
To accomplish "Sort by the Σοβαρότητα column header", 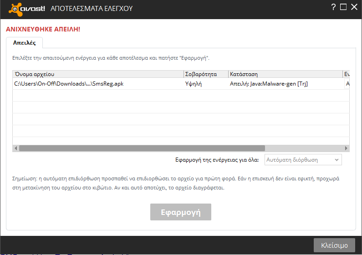I will [206, 74].
